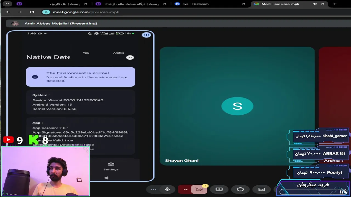Click the presenter avatar beside Amir Abbas Mojallal

coord(15,24)
